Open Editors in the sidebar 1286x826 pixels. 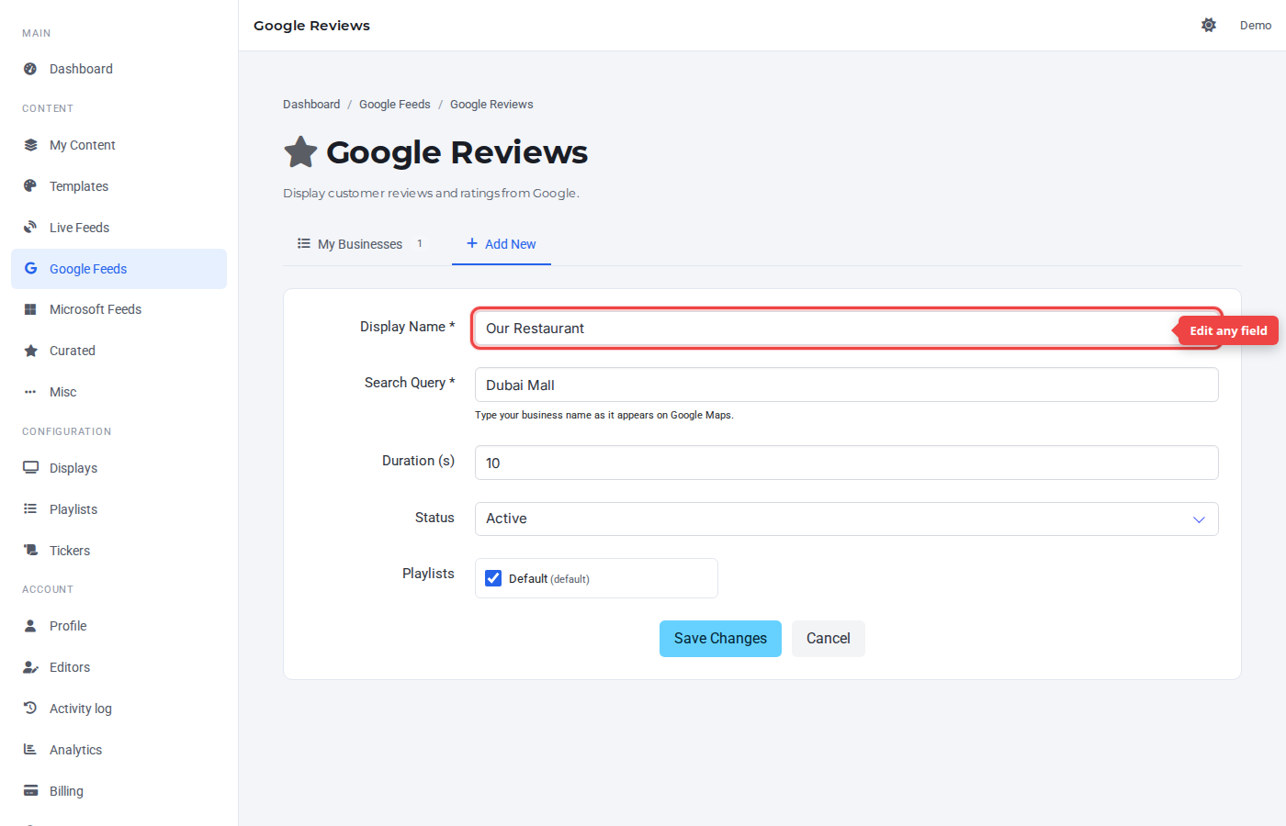(x=118, y=667)
